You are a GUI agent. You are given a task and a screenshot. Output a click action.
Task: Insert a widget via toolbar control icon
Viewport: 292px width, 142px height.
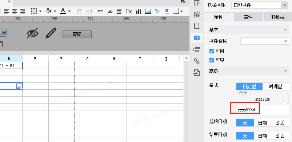pyautogui.click(x=101, y=11)
